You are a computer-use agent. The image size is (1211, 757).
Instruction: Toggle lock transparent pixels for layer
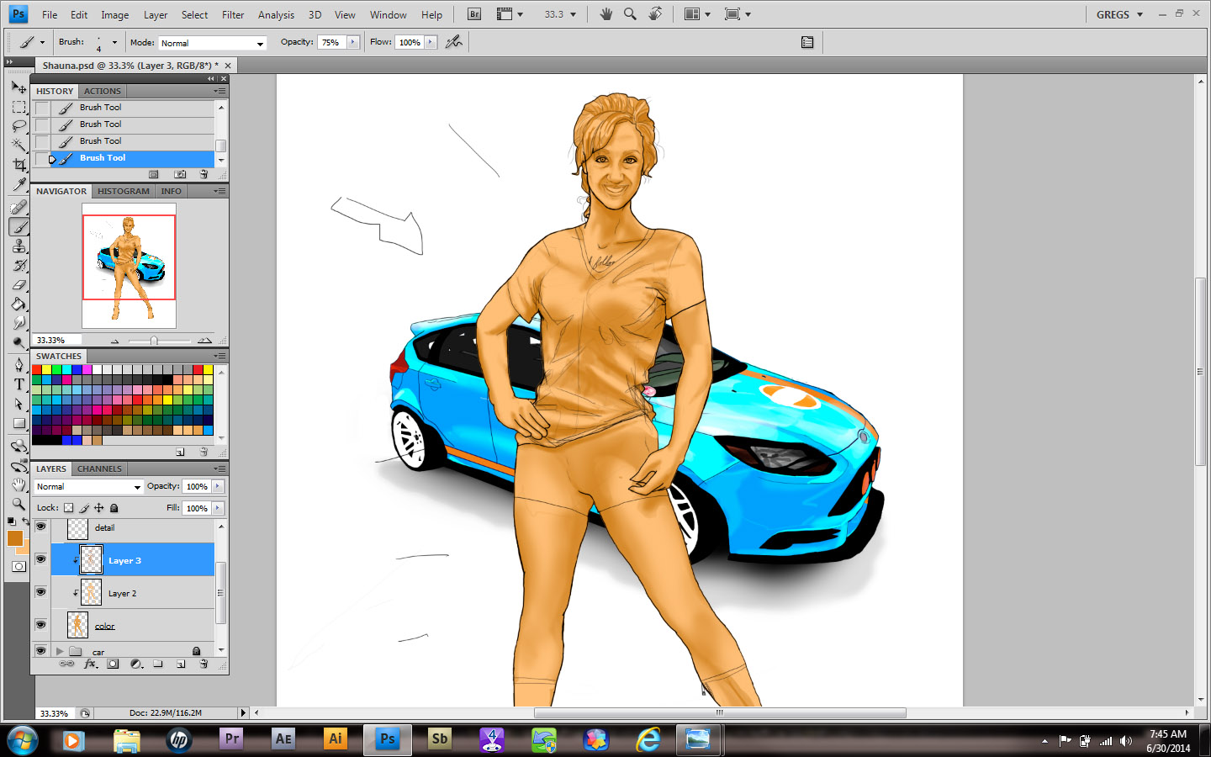(x=69, y=508)
